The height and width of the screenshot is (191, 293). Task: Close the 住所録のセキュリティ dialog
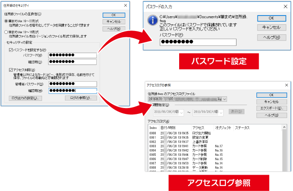pyautogui.click(x=126, y=5)
